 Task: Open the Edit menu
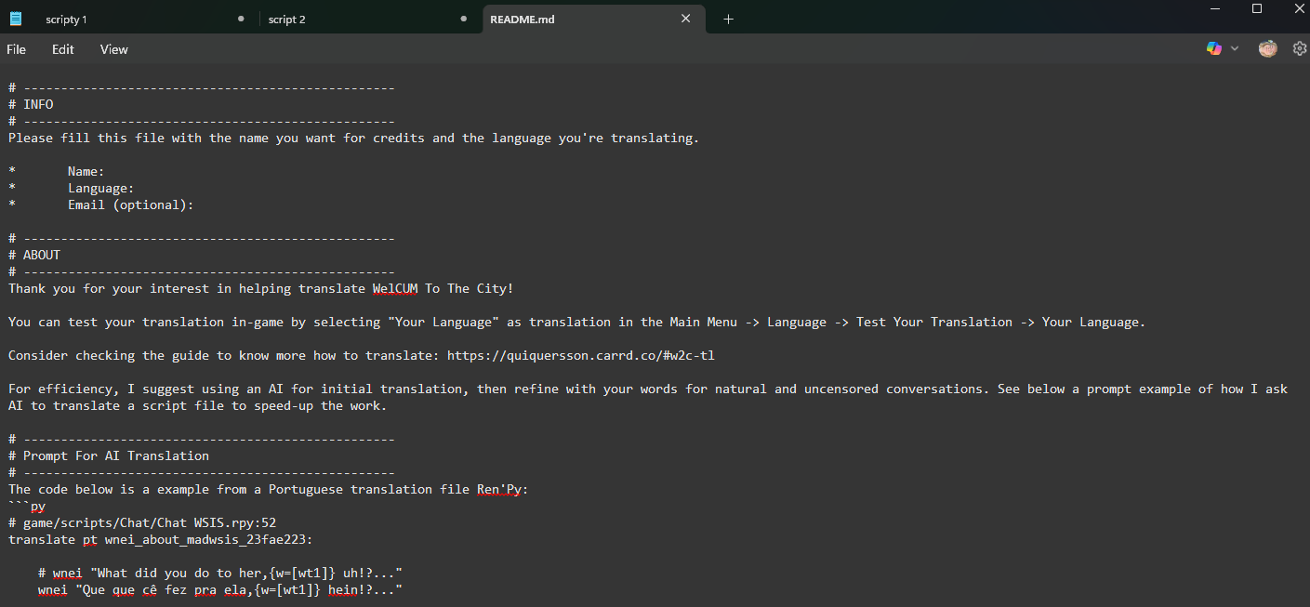[x=63, y=49]
